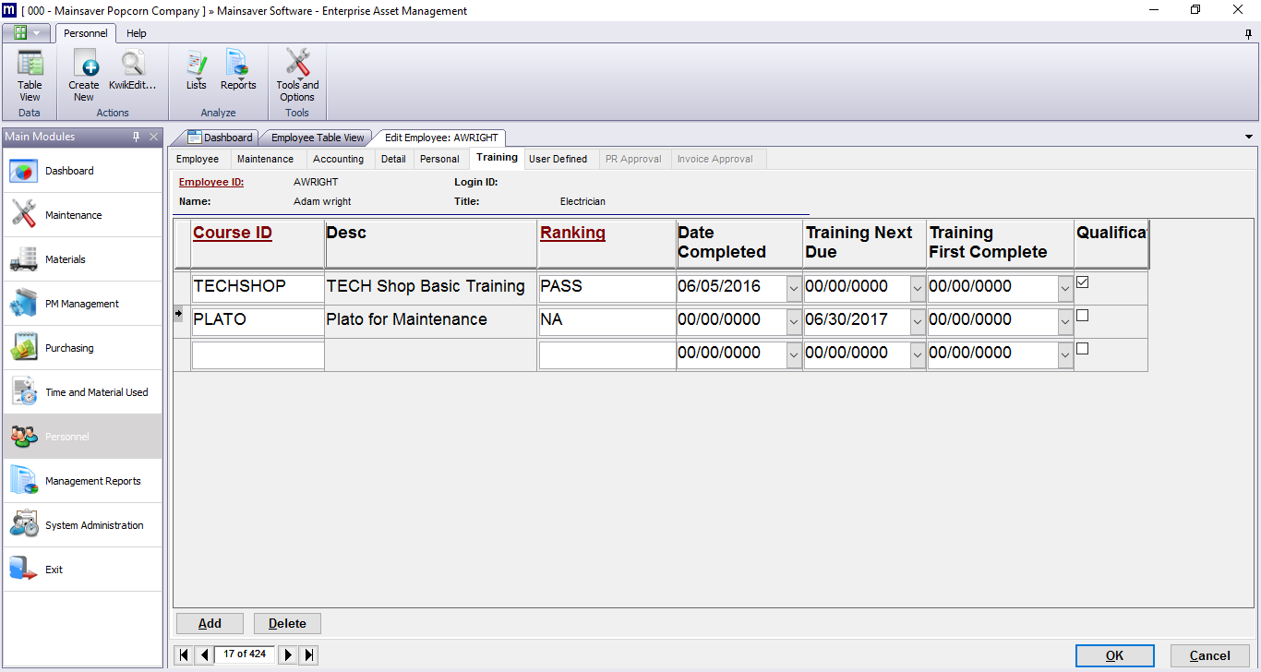The image size is (1261, 672).
Task: Open the Table View tool
Action: click(x=30, y=74)
